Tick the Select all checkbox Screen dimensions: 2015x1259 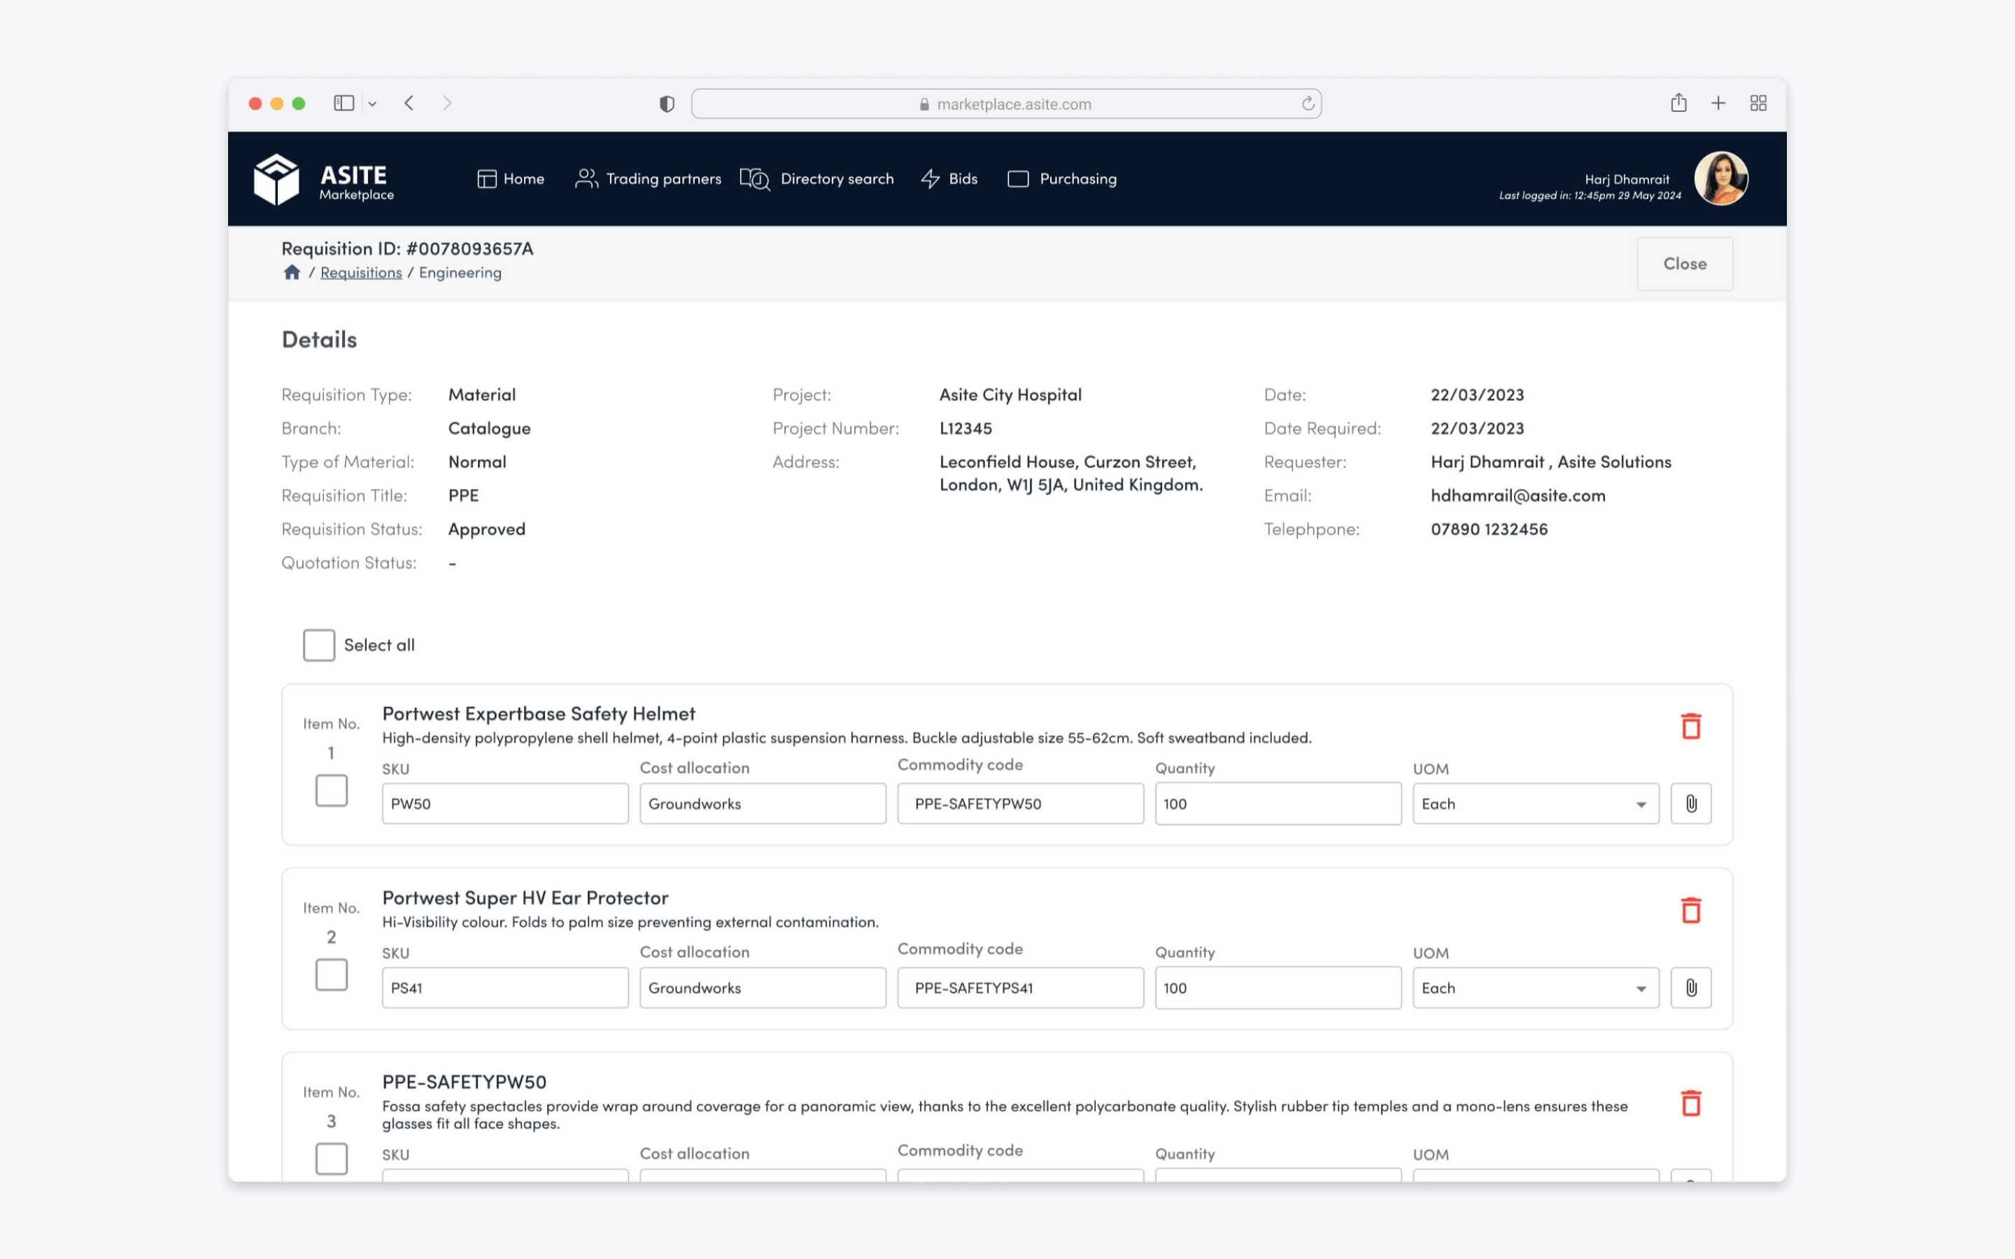click(319, 646)
